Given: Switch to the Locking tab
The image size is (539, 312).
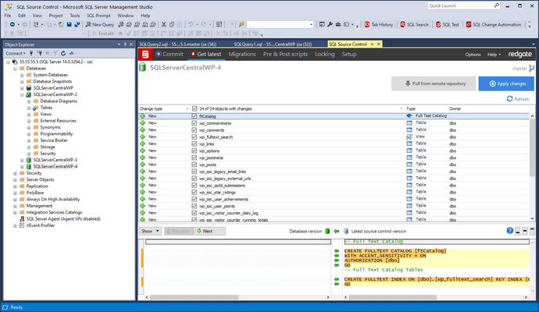Looking at the screenshot, I should [x=324, y=55].
